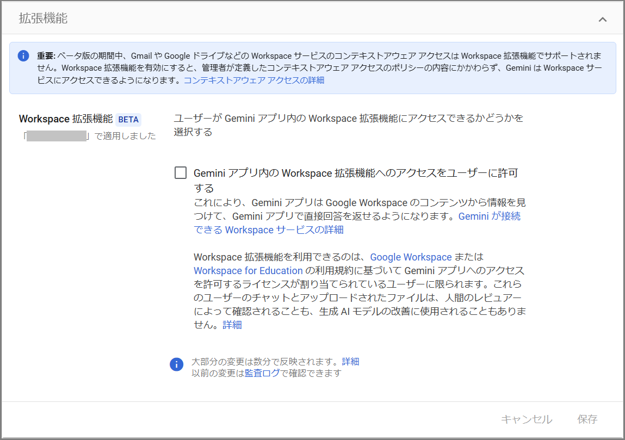625x440 pixels.
Task: Open Gemini が接続できる Workspace サービスの詳細 link
Action: [x=357, y=223]
